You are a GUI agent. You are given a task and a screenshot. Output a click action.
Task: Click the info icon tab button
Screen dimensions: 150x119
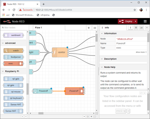pyautogui.click(x=130, y=28)
